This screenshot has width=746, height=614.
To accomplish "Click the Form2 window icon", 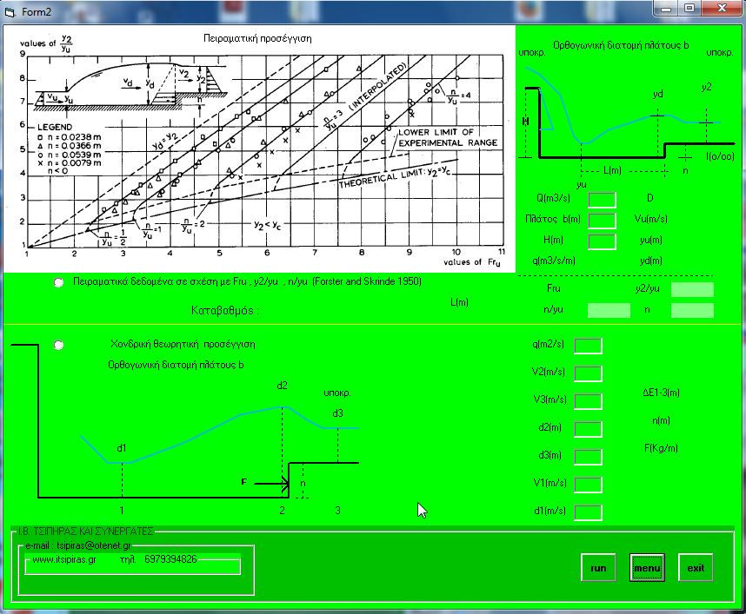I will click(10, 12).
